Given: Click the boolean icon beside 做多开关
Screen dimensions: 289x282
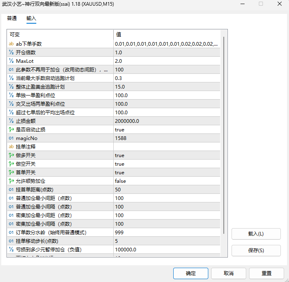Looking at the screenshot, I should [x=11, y=155].
